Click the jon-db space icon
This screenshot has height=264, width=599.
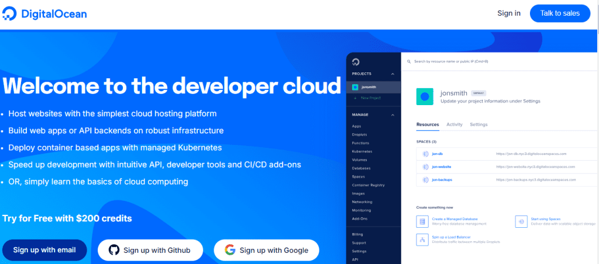click(425, 154)
